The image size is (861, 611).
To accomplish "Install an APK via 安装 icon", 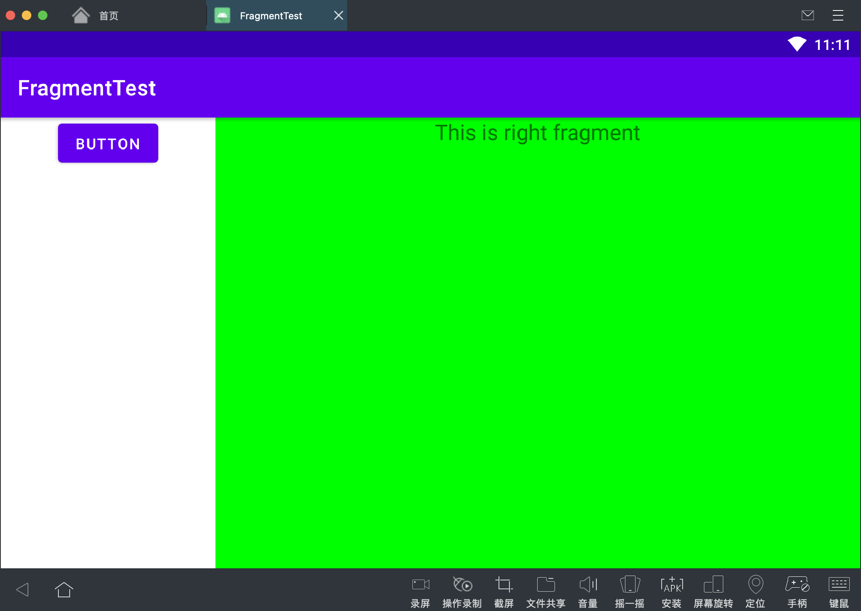I will 672,585.
